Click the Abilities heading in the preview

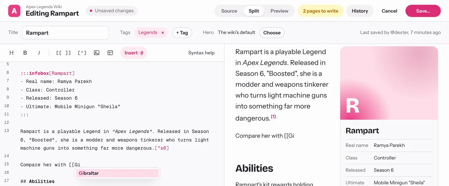point(254,168)
